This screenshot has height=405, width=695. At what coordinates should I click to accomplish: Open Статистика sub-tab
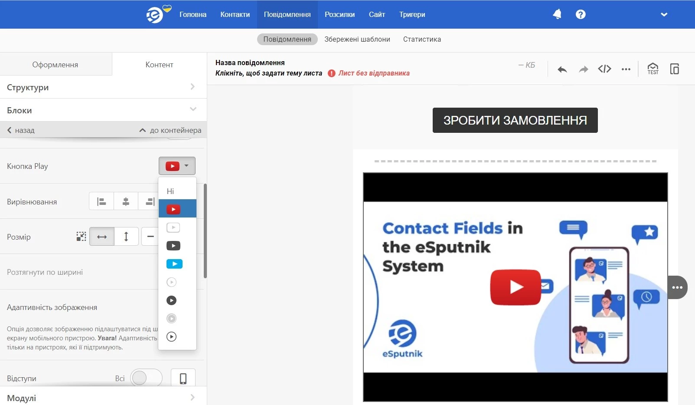pyautogui.click(x=422, y=39)
